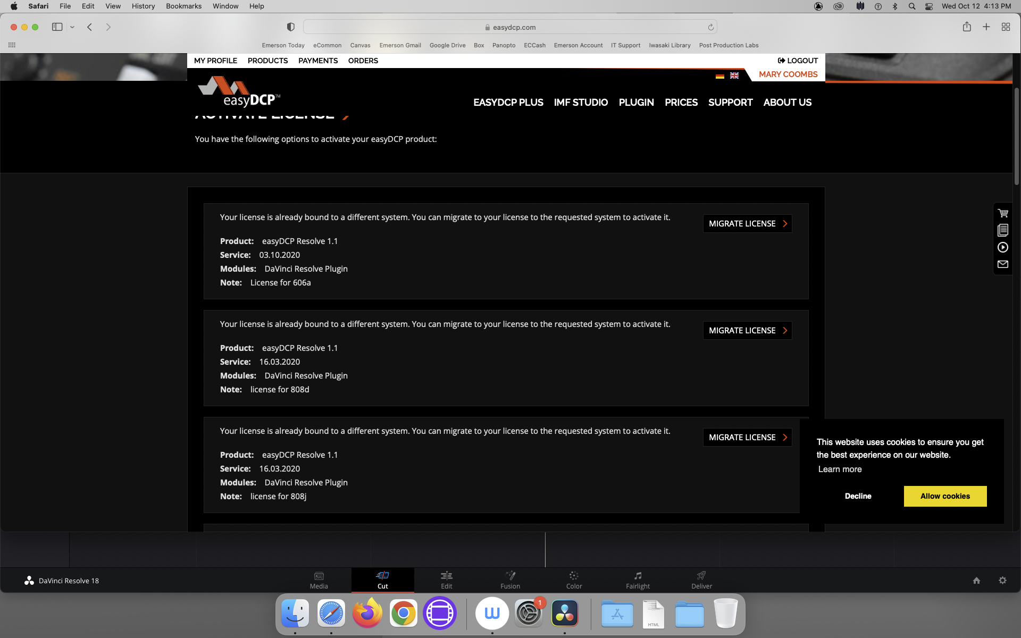Open Emerson Gmail bookmark
Viewport: 1021px width, 638px height.
tap(400, 45)
